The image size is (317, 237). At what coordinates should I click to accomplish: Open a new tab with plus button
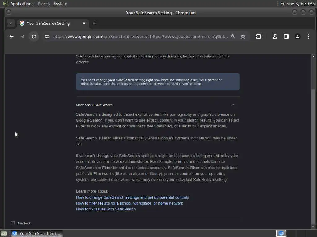point(95,23)
